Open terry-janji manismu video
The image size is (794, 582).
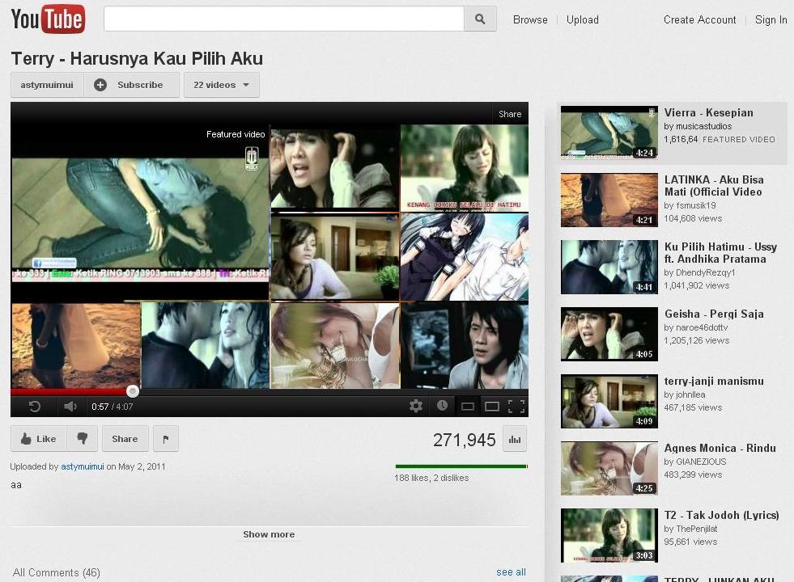714,382
